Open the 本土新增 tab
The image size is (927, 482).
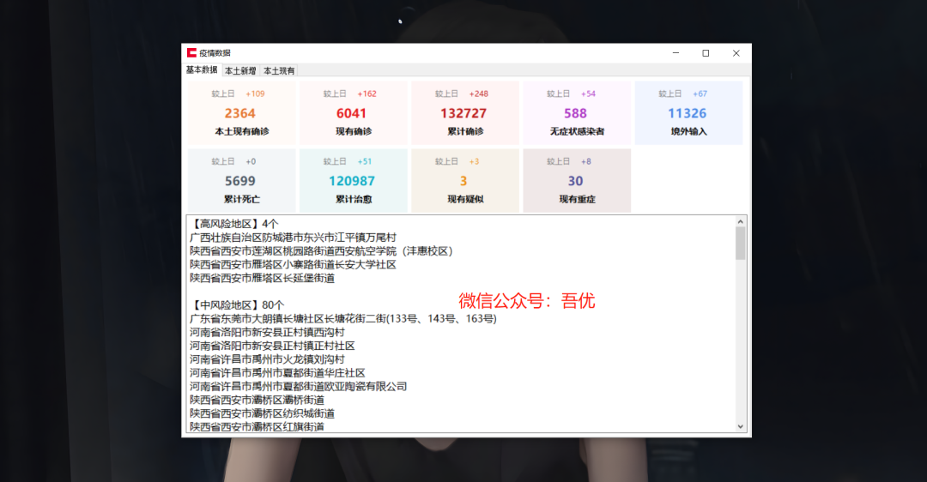pos(240,71)
